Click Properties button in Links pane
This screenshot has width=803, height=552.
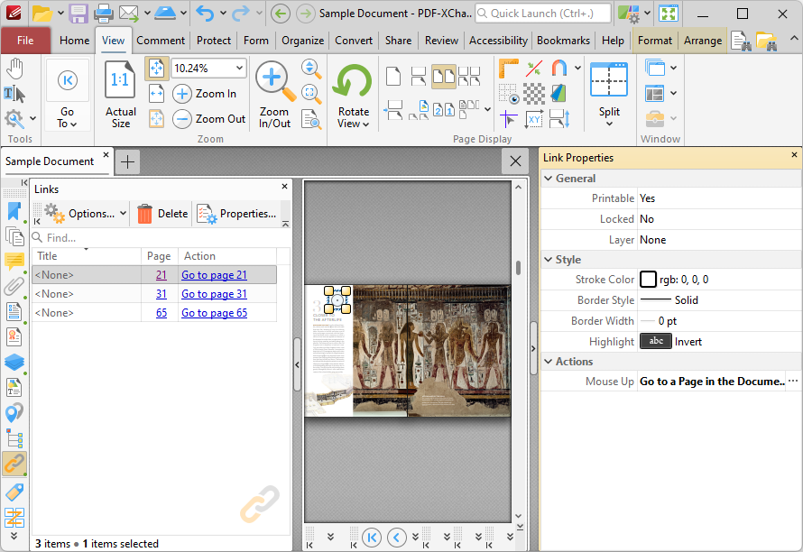coord(236,214)
